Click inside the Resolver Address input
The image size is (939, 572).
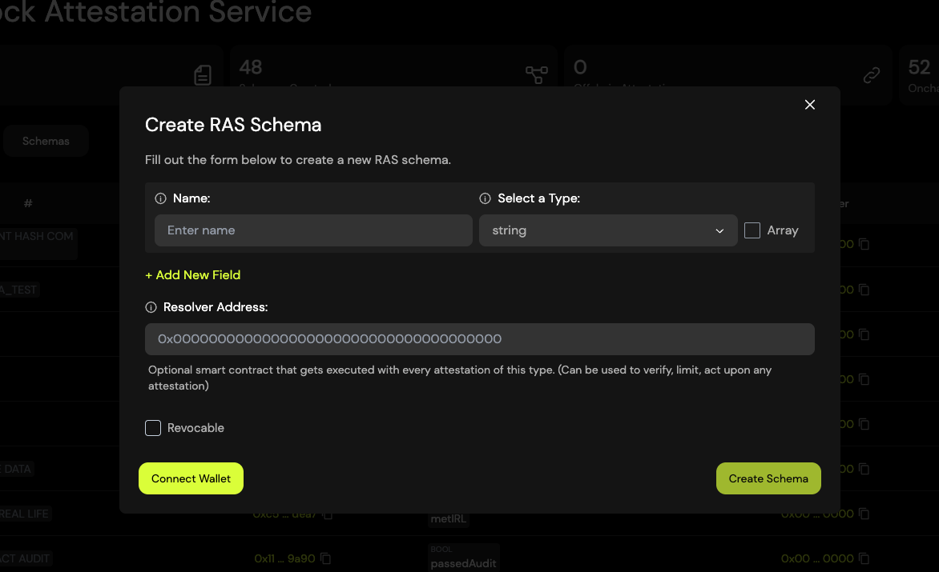coord(479,339)
